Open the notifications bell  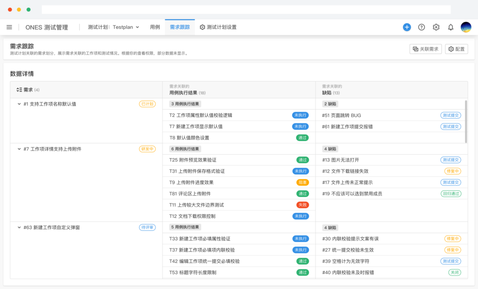click(450, 27)
